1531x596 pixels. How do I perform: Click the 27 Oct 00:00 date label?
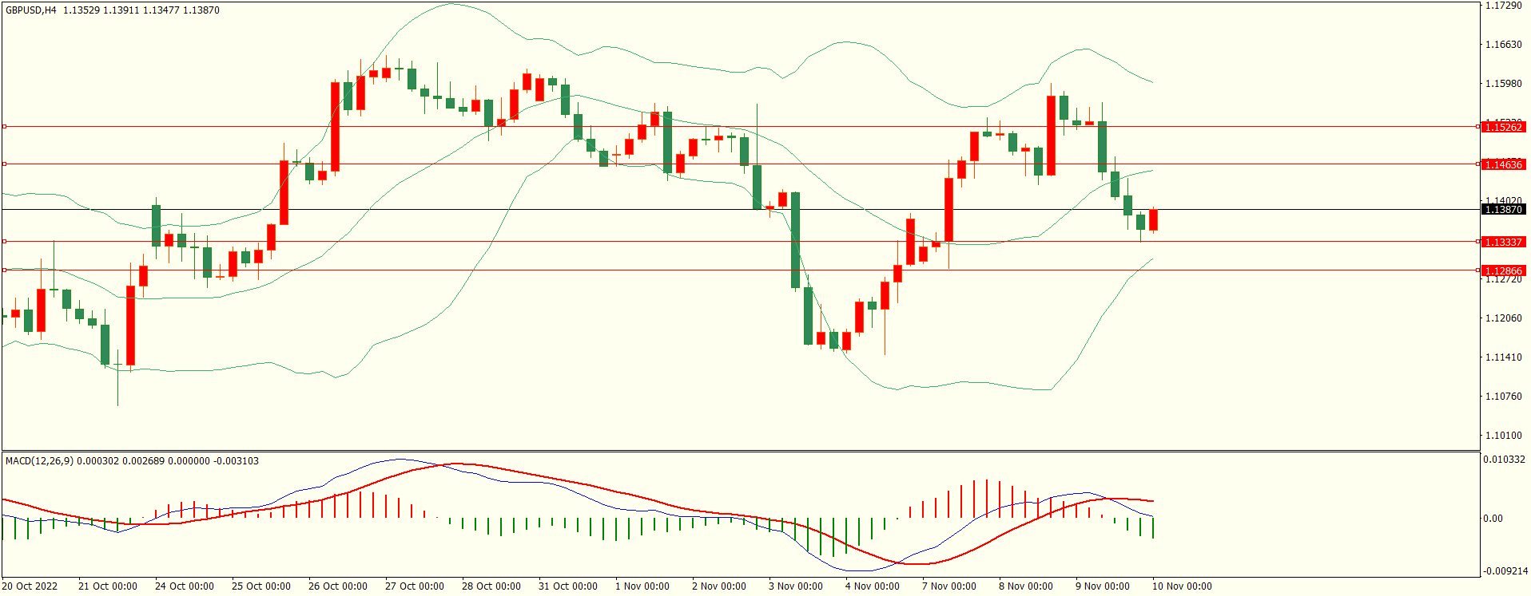coord(415,586)
